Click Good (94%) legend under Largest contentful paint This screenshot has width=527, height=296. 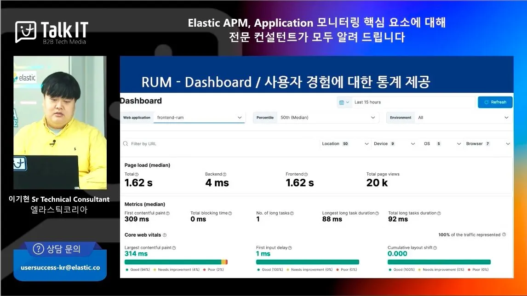click(138, 270)
